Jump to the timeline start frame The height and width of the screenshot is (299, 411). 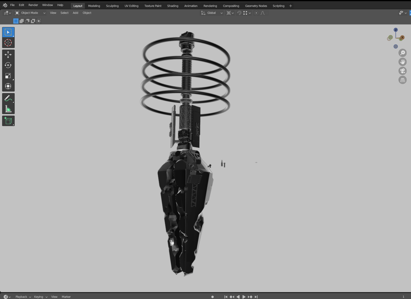click(226, 297)
